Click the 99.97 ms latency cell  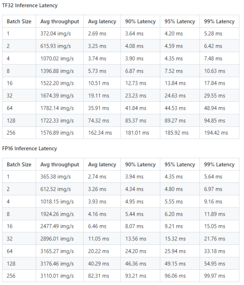click(x=220, y=276)
